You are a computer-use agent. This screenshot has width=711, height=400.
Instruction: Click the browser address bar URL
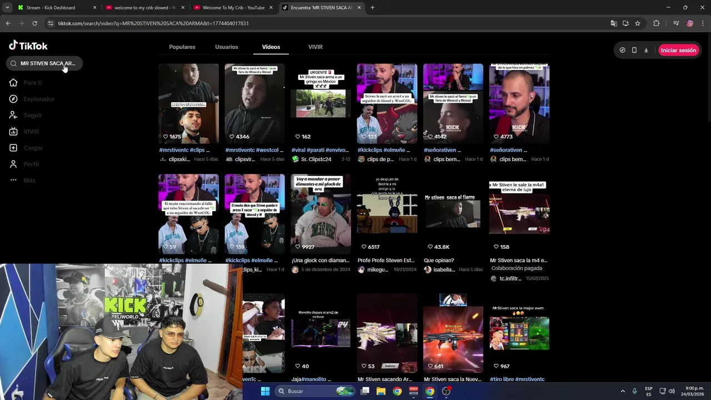(x=153, y=23)
